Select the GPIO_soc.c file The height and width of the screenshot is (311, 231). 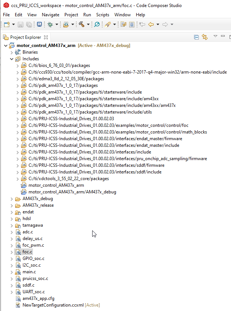33,258
